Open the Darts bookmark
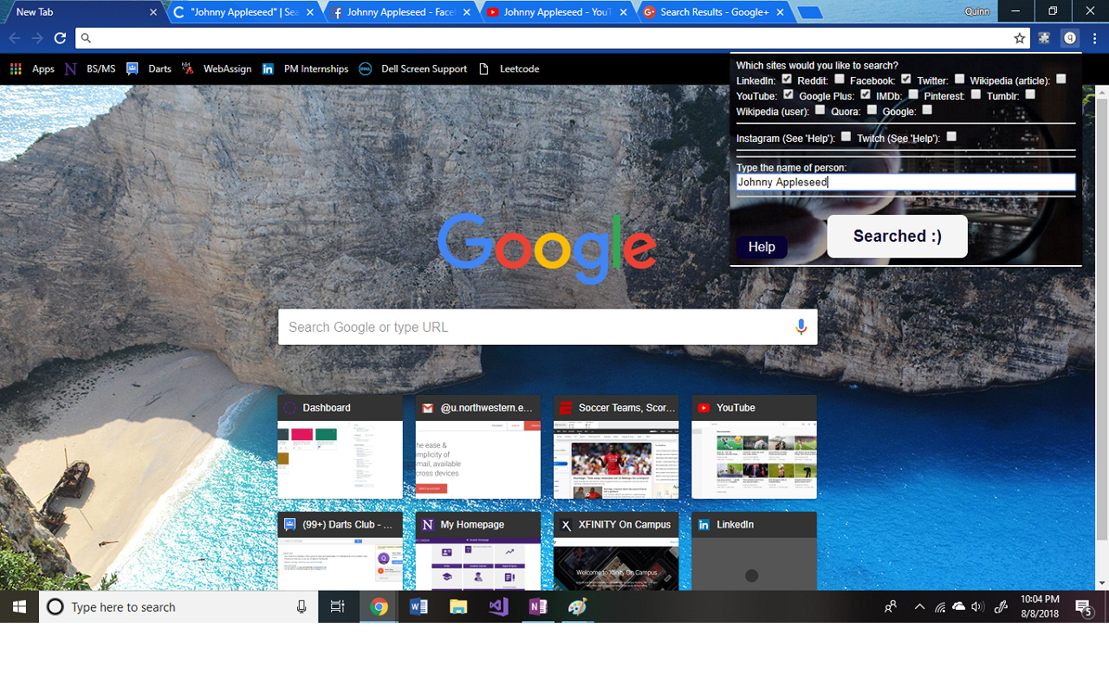The width and height of the screenshot is (1109, 693). [x=149, y=68]
